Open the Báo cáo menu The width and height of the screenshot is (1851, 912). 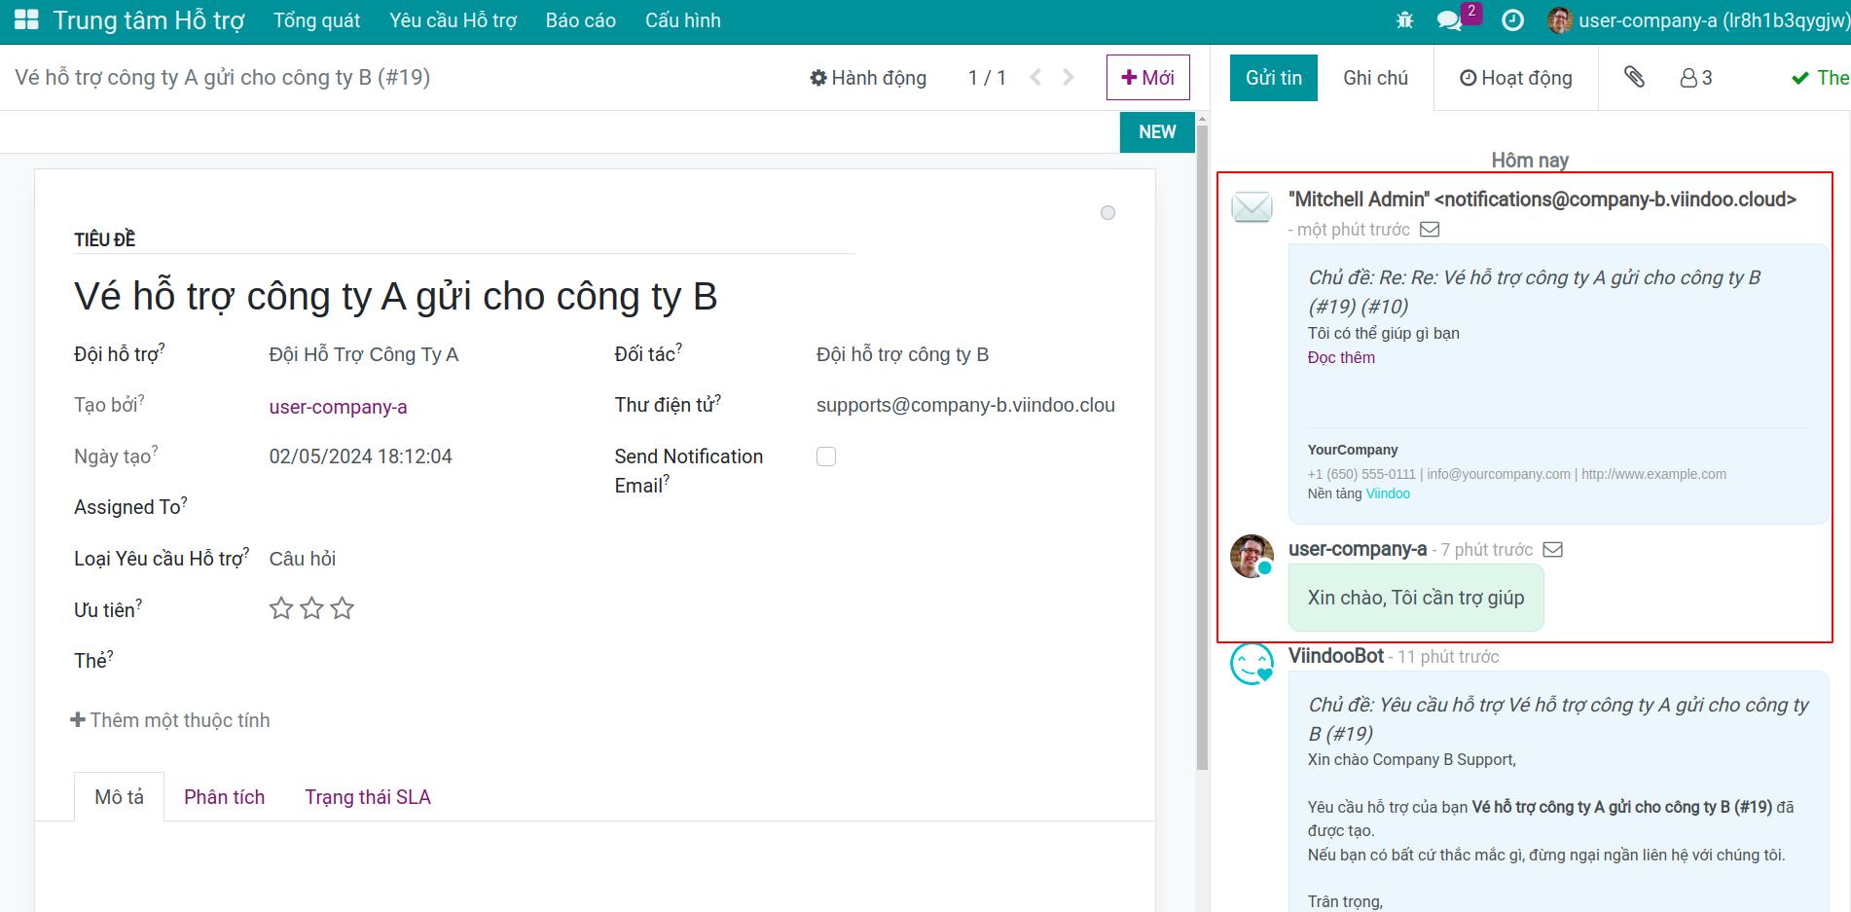(581, 20)
